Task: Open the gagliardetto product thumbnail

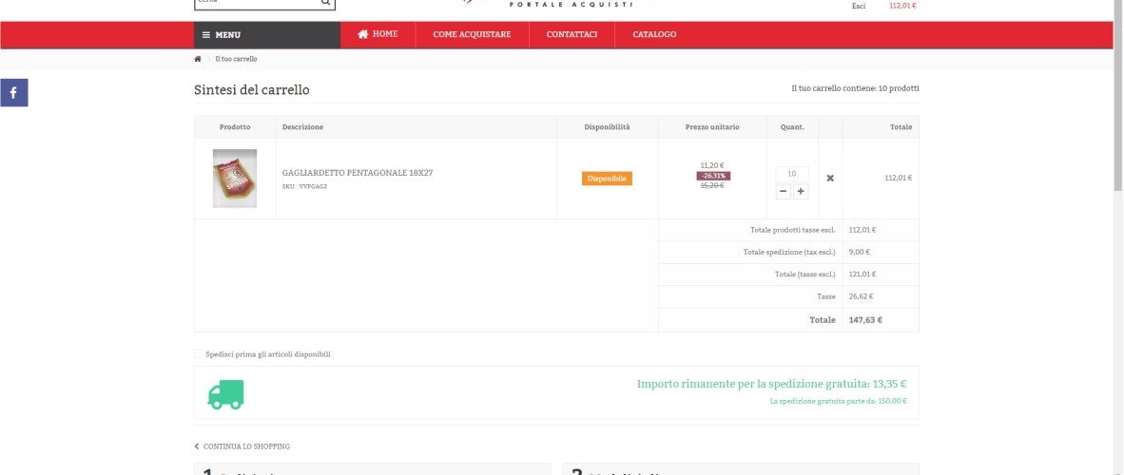Action: (235, 179)
